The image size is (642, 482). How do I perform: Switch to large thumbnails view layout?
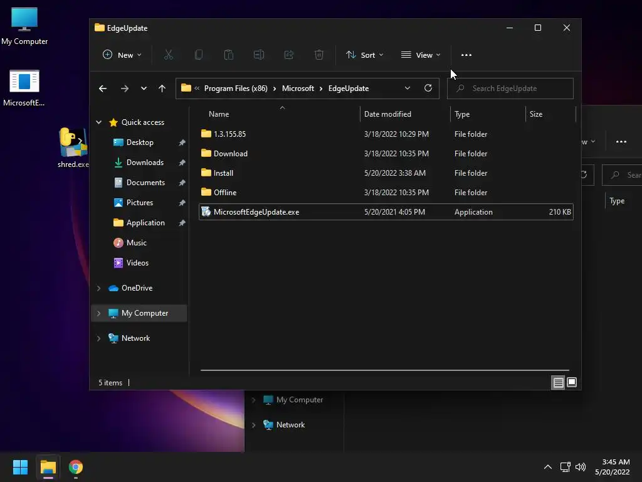click(572, 383)
